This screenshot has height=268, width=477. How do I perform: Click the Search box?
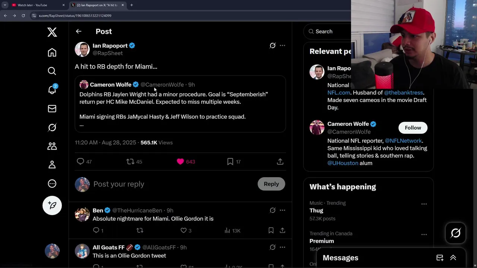click(328, 31)
